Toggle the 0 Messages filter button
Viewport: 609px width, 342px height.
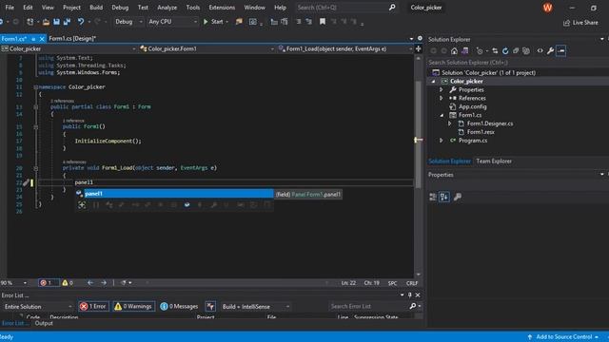[179, 306]
